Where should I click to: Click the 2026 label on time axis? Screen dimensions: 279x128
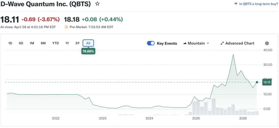[243, 118]
